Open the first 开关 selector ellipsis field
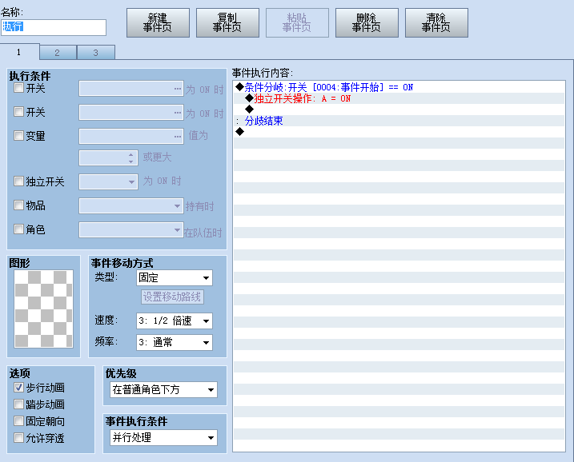Viewport: 574px width, 462px height. (x=131, y=89)
